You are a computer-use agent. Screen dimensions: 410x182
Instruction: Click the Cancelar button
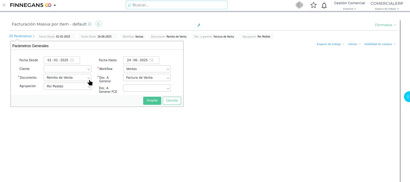coord(172,101)
